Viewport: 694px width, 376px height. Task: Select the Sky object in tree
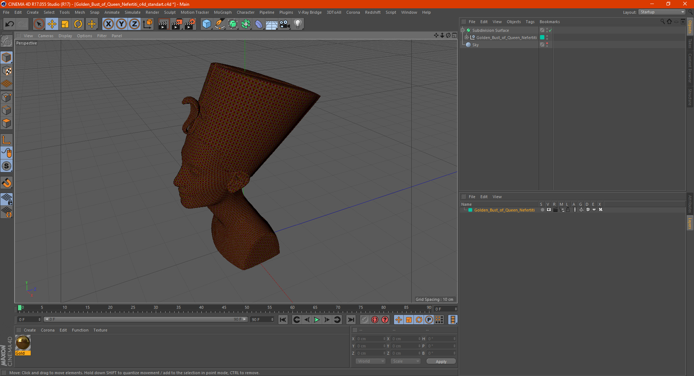pyautogui.click(x=475, y=45)
